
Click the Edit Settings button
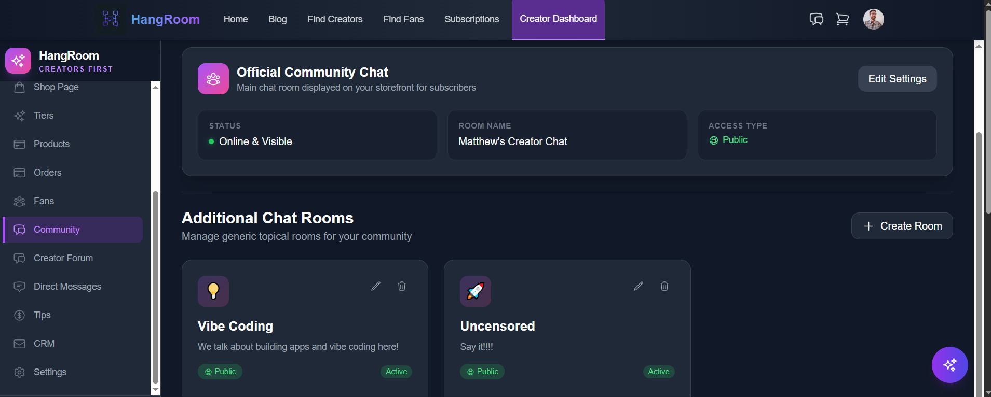pos(897,78)
